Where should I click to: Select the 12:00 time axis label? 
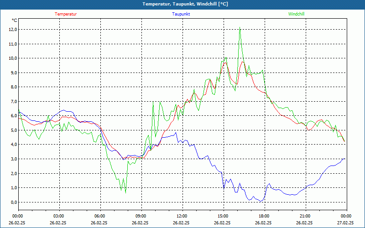(x=182, y=216)
